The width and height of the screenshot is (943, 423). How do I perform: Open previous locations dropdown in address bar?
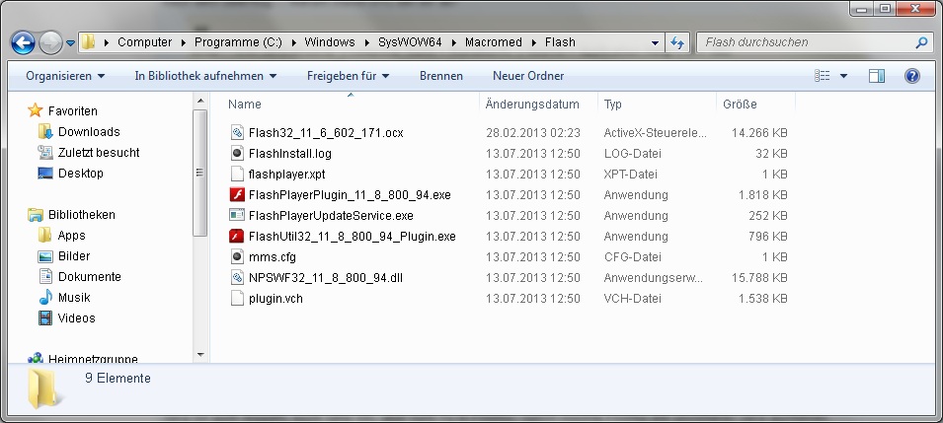[x=655, y=42]
